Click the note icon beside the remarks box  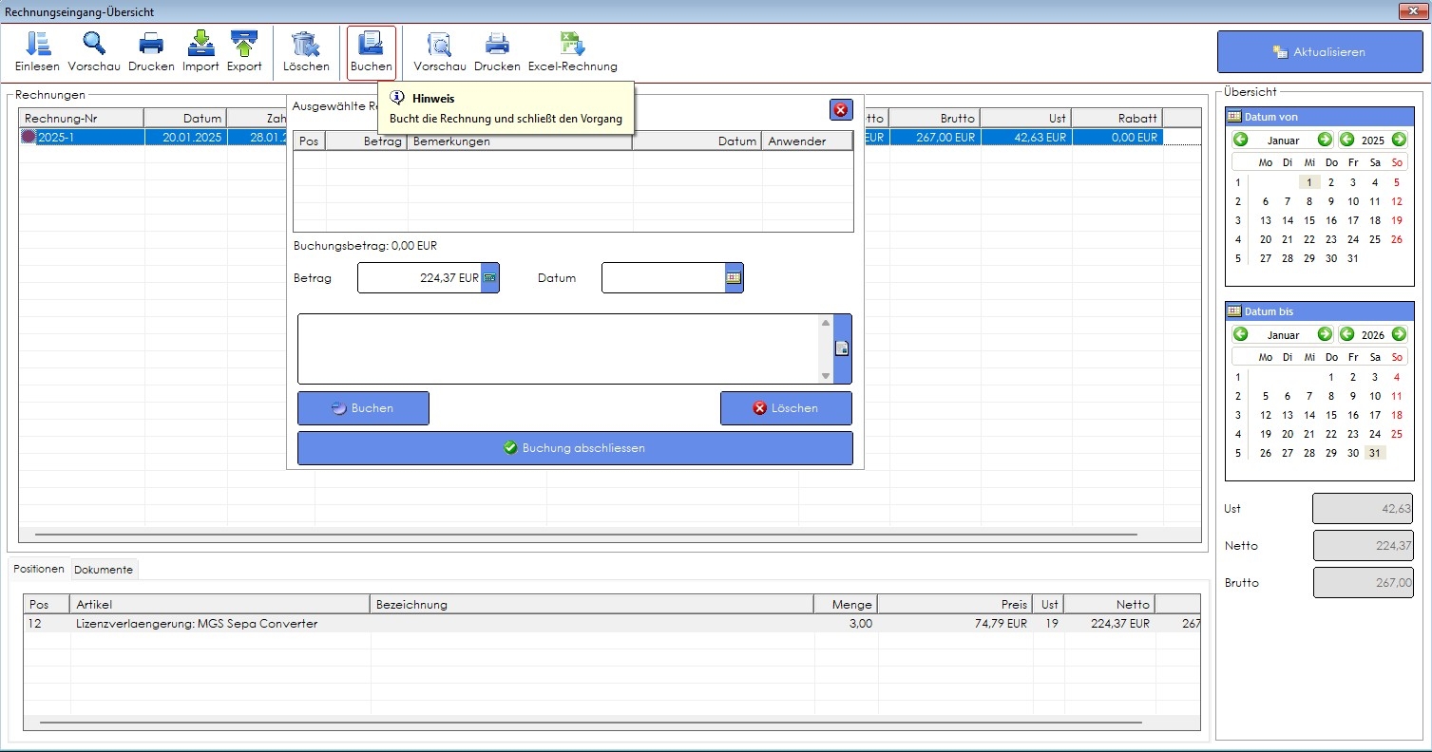tap(842, 348)
